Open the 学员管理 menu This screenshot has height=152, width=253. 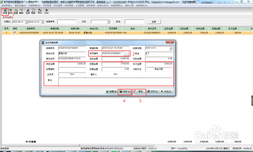(x=47, y=6)
